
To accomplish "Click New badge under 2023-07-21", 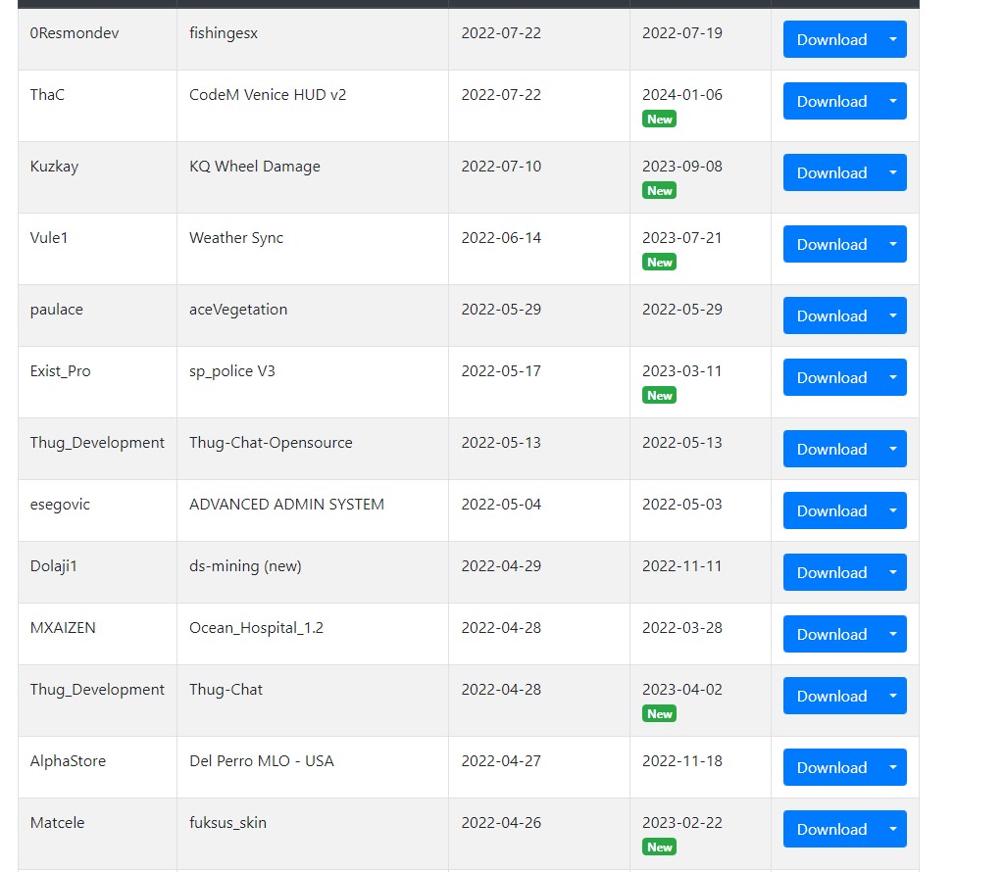I will coord(659,262).
